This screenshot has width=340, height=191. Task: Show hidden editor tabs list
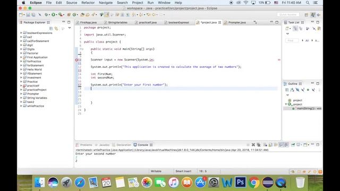[x=255, y=22]
